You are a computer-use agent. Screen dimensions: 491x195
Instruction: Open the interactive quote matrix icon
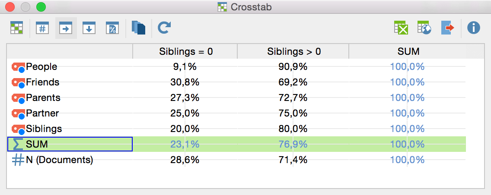[x=16, y=28]
